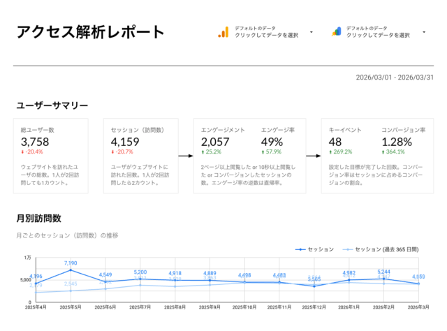Click the multicolor Google Ads data source icon
The height and width of the screenshot is (331, 447).
[337, 31]
